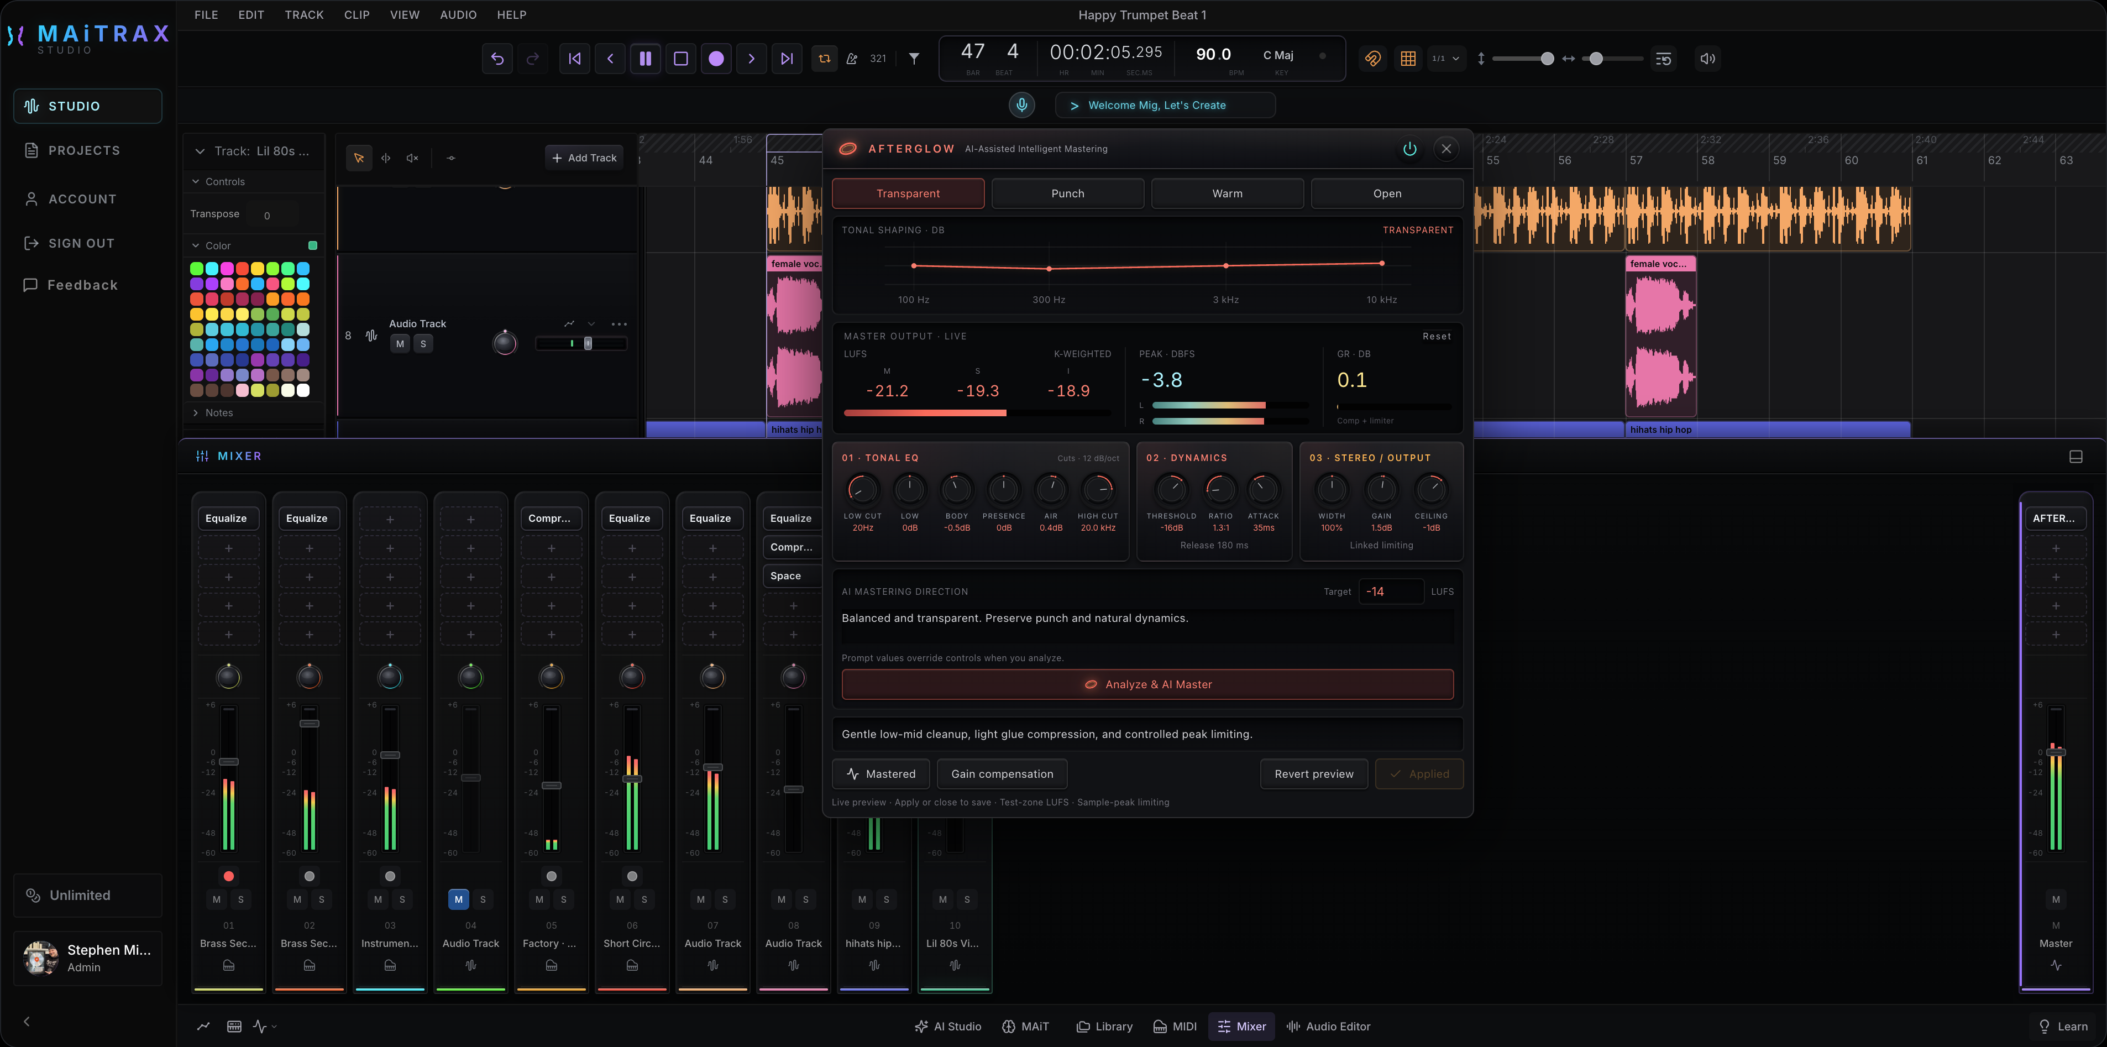Jump to start with skip-back button

pos(575,58)
